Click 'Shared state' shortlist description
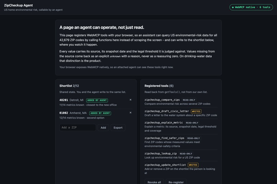Viewport: 277px width, 184px height. (92, 92)
